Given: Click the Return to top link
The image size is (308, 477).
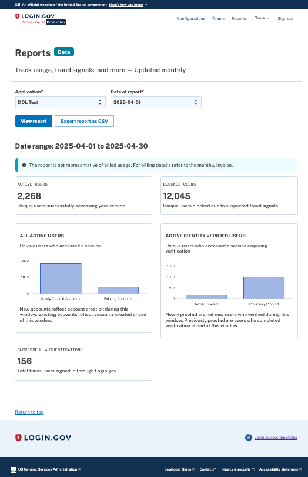Looking at the screenshot, I should coord(29,412).
